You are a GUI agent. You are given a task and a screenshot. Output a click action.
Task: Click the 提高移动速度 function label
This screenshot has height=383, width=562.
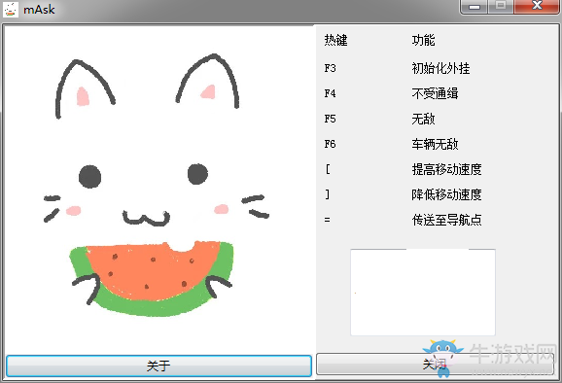(x=446, y=169)
